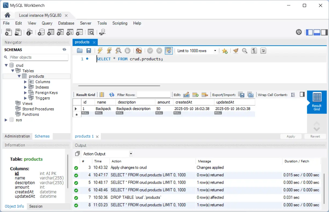Create a new view with toolbar icon
329x212 pixels.
pos(60,32)
